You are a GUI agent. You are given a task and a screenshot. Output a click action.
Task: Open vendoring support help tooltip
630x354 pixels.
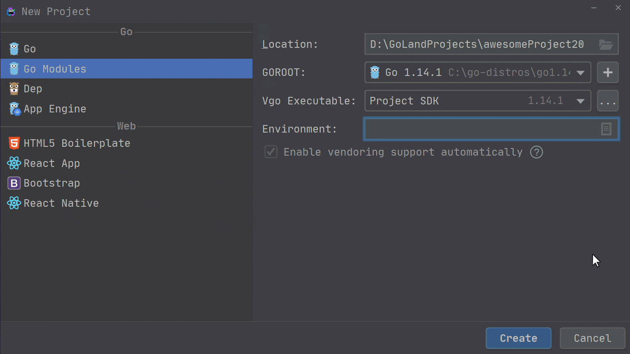(x=536, y=152)
